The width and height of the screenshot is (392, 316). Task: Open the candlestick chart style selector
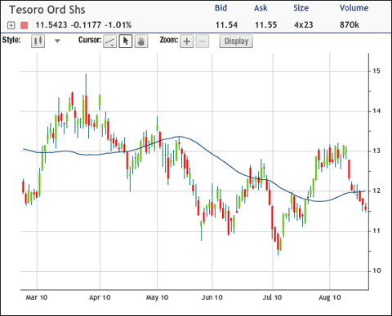click(x=38, y=42)
